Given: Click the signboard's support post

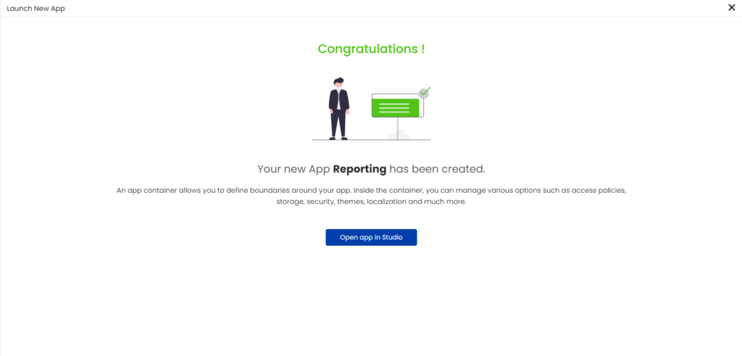Looking at the screenshot, I should point(397,127).
